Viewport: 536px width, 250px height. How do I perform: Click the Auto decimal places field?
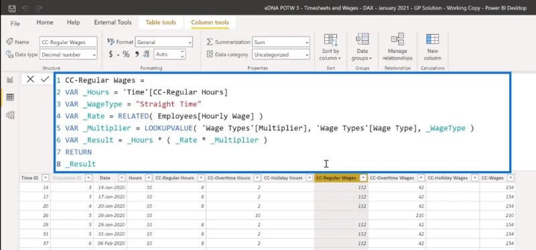[x=166, y=54]
